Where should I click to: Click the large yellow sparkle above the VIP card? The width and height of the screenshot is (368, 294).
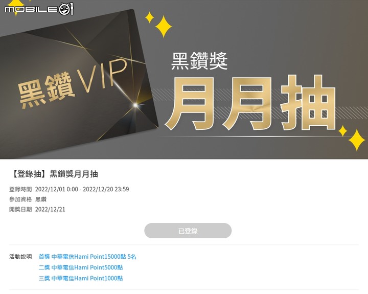click(x=164, y=26)
